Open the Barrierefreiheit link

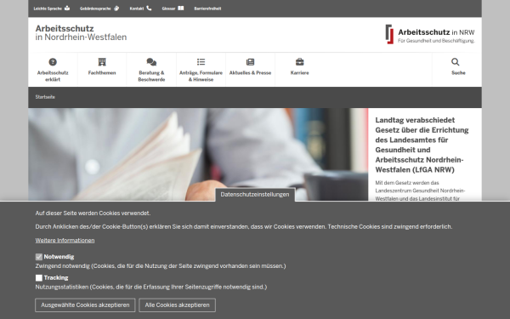tap(207, 9)
